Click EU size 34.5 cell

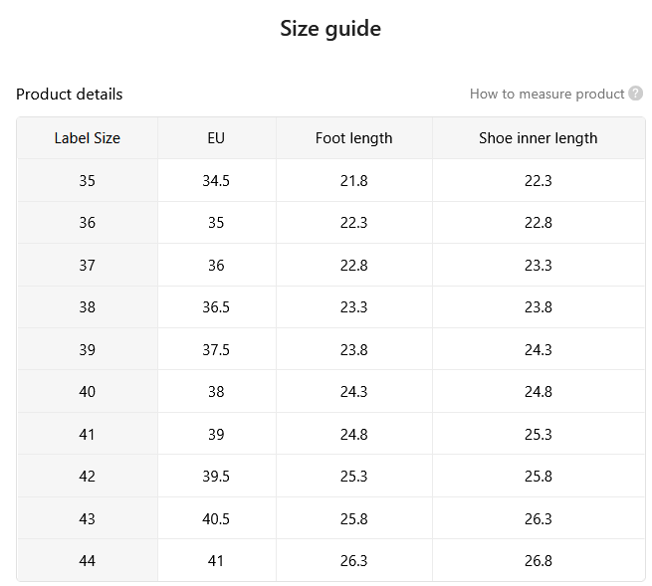(x=216, y=181)
